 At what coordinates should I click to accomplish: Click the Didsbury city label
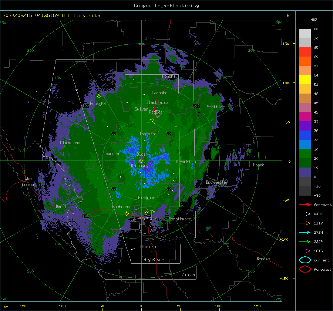click(x=140, y=166)
